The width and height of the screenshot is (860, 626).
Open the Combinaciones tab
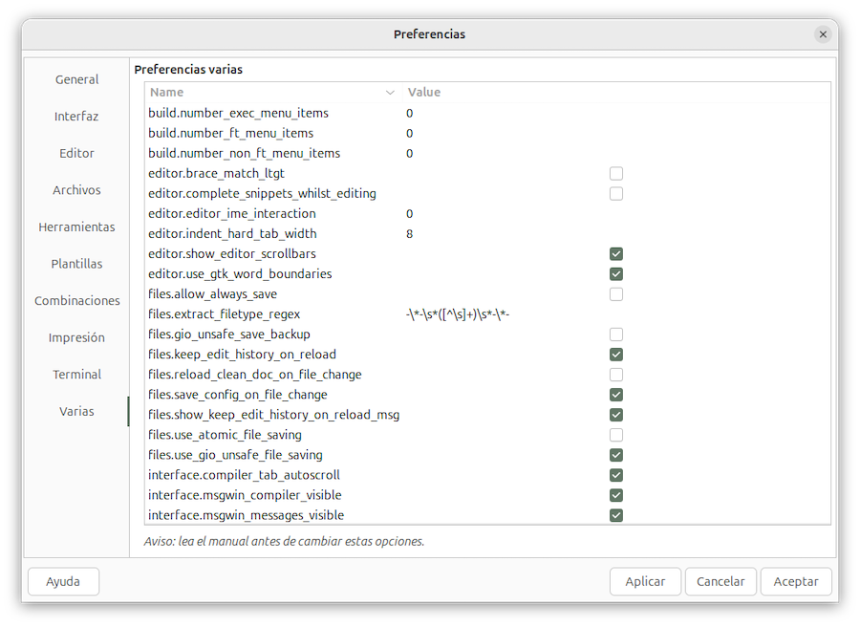pyautogui.click(x=76, y=300)
